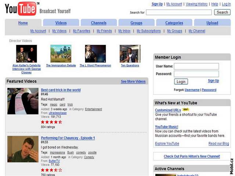Open the YouTube Music! link
This screenshot has height=176, width=235.
tap(167, 127)
